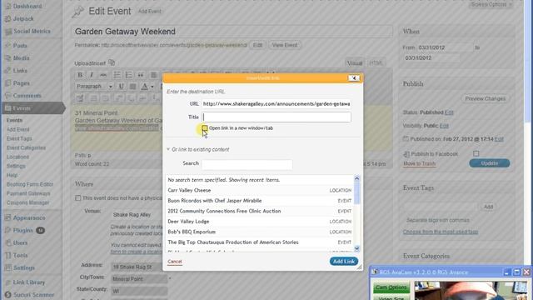Click 'Move to Trash' link
This screenshot has height=300, width=533.
click(419, 163)
